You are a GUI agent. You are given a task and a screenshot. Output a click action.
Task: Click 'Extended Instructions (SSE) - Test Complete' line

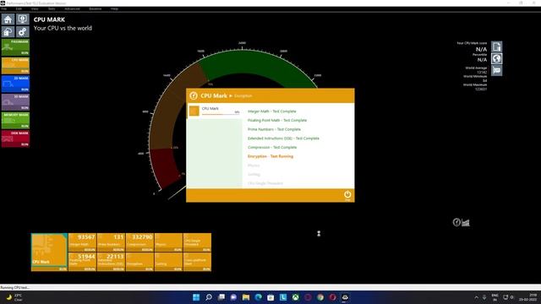coord(283,138)
